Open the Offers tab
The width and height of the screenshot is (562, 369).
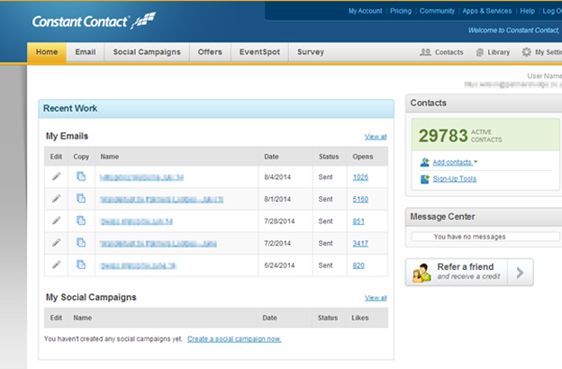tap(210, 52)
